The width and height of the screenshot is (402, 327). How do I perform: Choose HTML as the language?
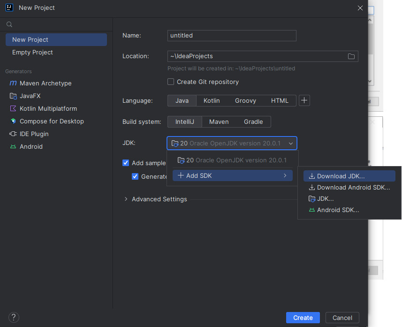280,100
